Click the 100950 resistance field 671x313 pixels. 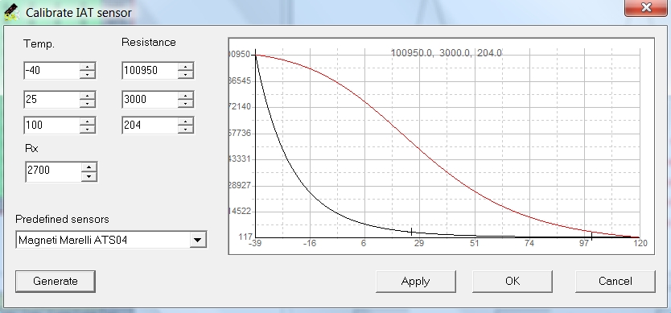(x=150, y=70)
